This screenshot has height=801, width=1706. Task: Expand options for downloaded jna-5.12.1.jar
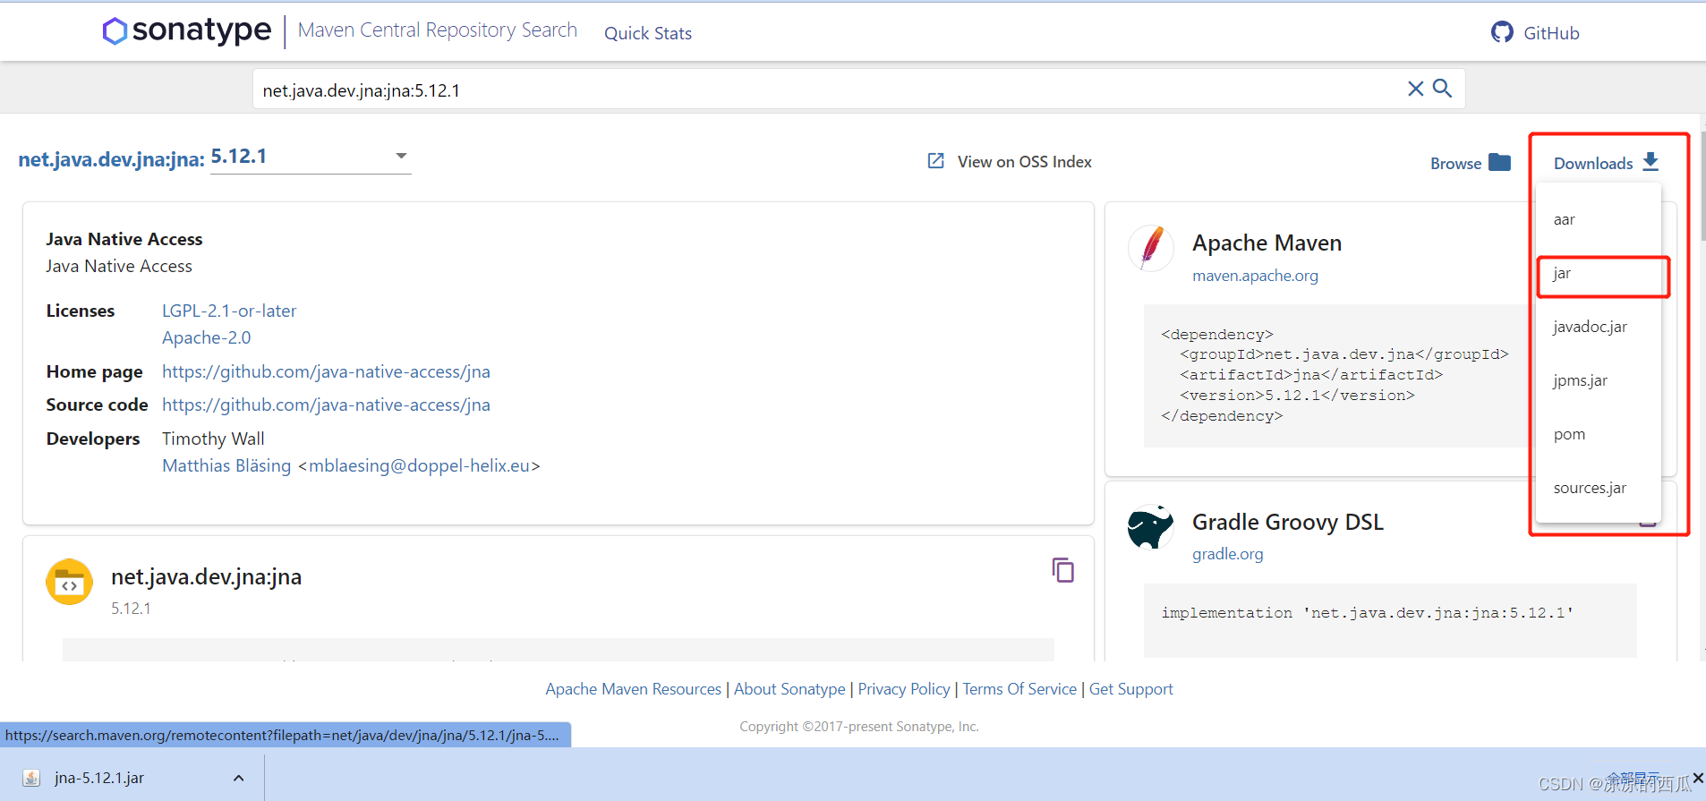click(238, 778)
